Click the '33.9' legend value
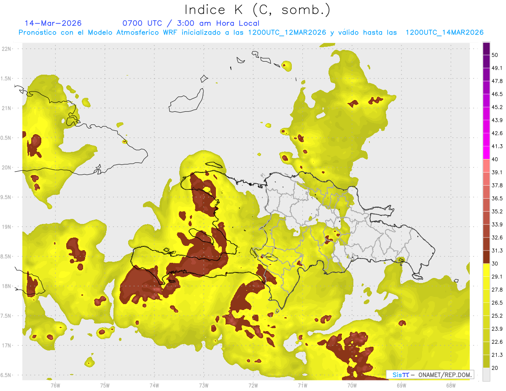 [497, 224]
